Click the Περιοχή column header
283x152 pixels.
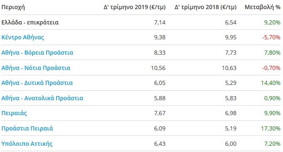[13, 7]
